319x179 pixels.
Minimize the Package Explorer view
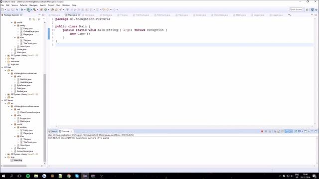tap(39, 15)
